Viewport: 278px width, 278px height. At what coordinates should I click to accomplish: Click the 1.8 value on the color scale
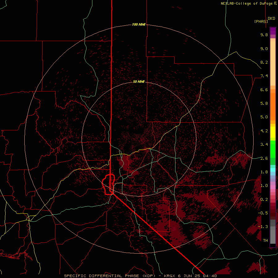(x=264, y=172)
